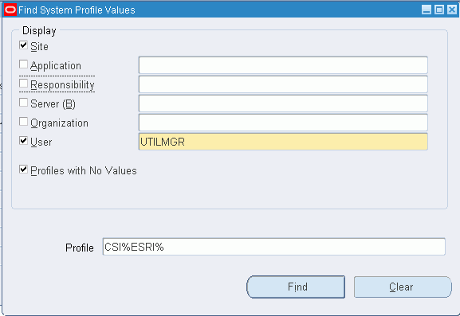Reset the form using Clear button
The width and height of the screenshot is (460, 316).
403,287
